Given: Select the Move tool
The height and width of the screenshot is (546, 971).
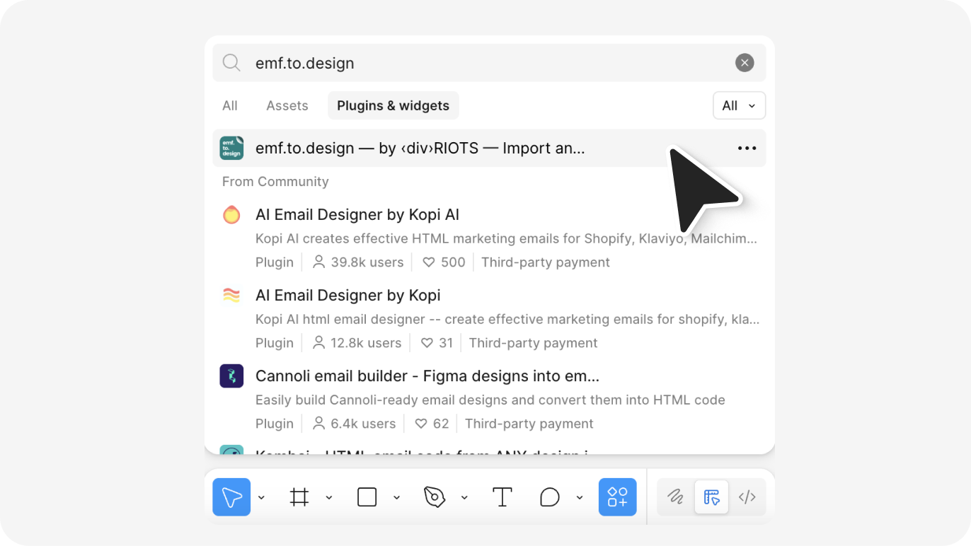Looking at the screenshot, I should pyautogui.click(x=231, y=496).
